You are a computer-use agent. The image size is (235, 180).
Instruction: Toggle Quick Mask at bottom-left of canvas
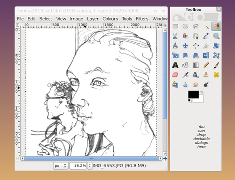17,158
